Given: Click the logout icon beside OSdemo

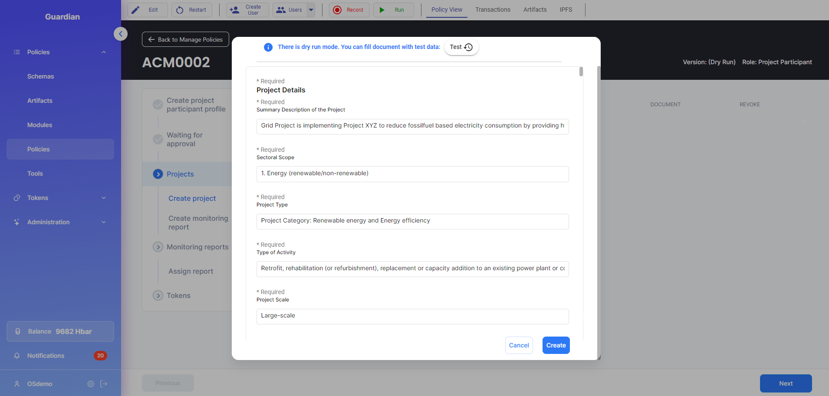Looking at the screenshot, I should pos(104,384).
